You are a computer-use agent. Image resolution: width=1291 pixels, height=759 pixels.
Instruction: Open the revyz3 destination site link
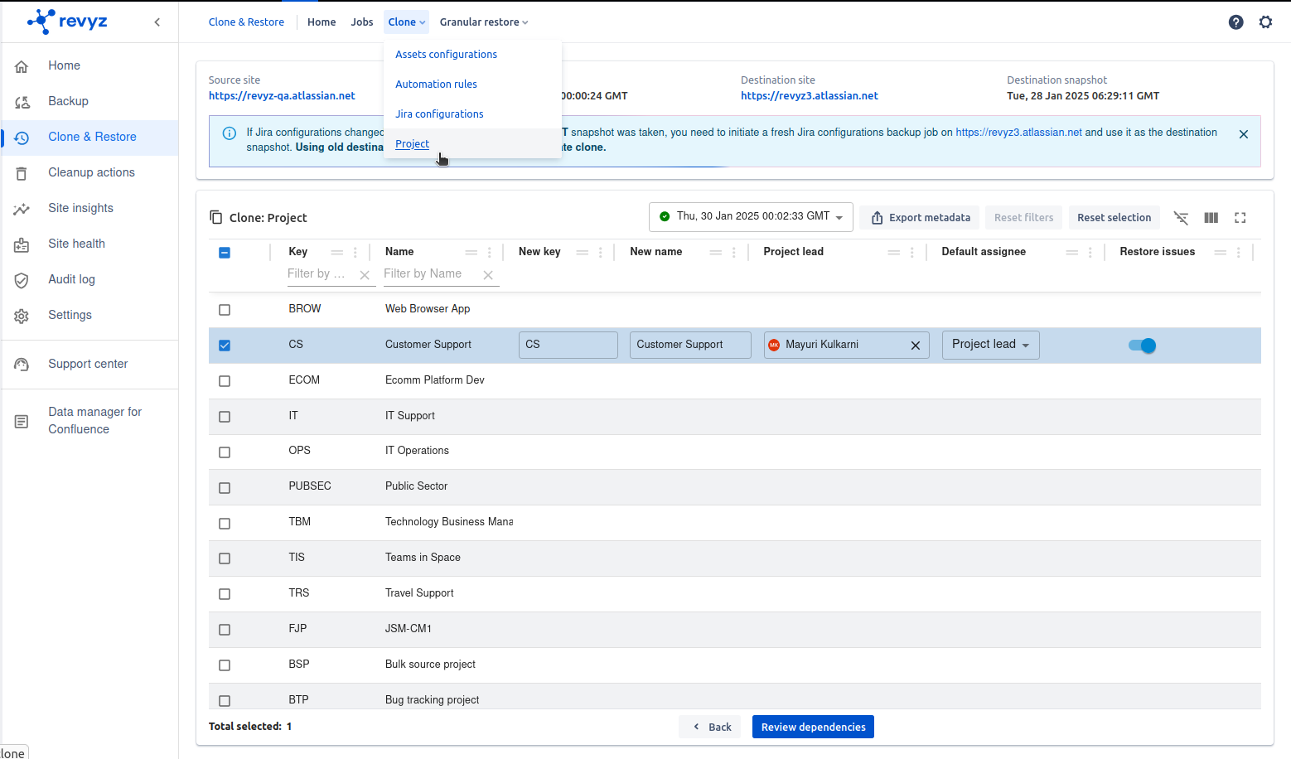tap(809, 96)
